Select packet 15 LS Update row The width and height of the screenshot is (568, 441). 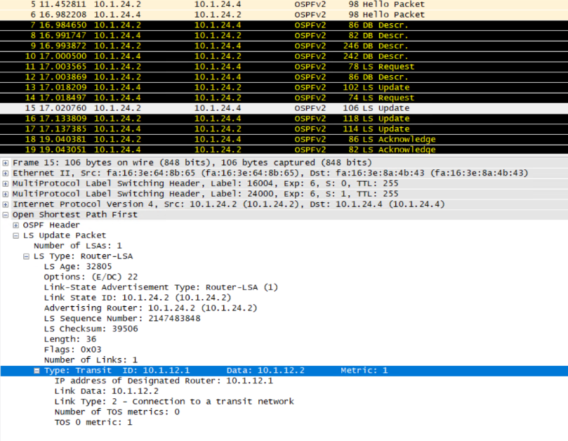click(211, 108)
